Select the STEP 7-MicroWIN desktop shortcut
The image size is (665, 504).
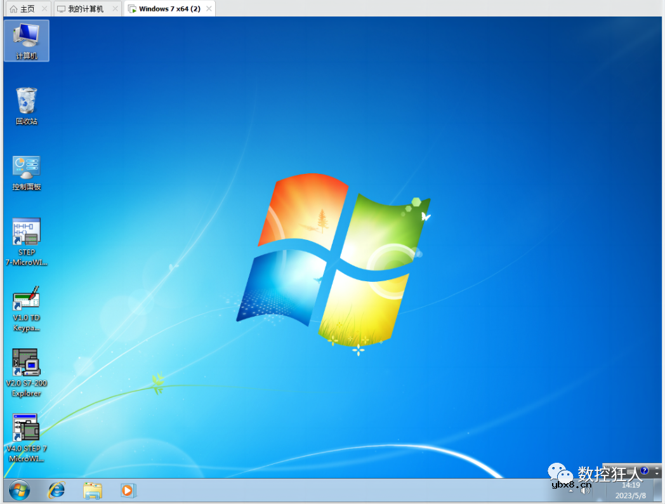(26, 241)
